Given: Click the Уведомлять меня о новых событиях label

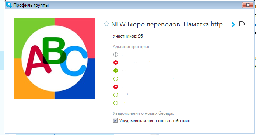Looking at the screenshot, I should coord(154,121).
